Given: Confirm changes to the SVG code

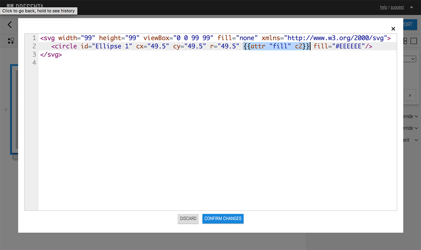Looking at the screenshot, I should (x=223, y=218).
